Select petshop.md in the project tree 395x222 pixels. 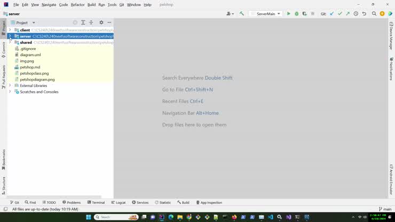pyautogui.click(x=30, y=67)
